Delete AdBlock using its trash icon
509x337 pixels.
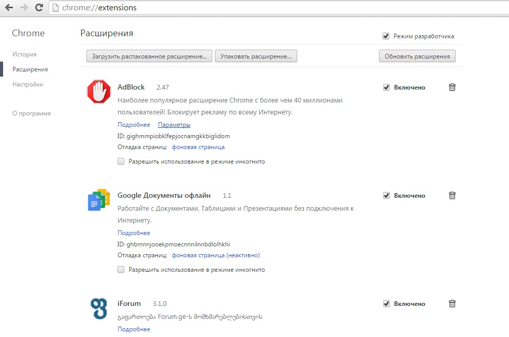tap(452, 87)
